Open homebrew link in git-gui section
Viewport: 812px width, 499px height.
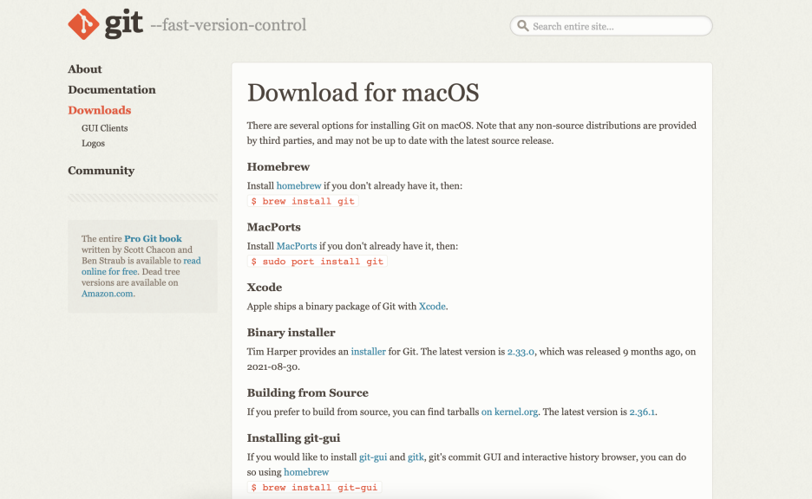[306, 472]
